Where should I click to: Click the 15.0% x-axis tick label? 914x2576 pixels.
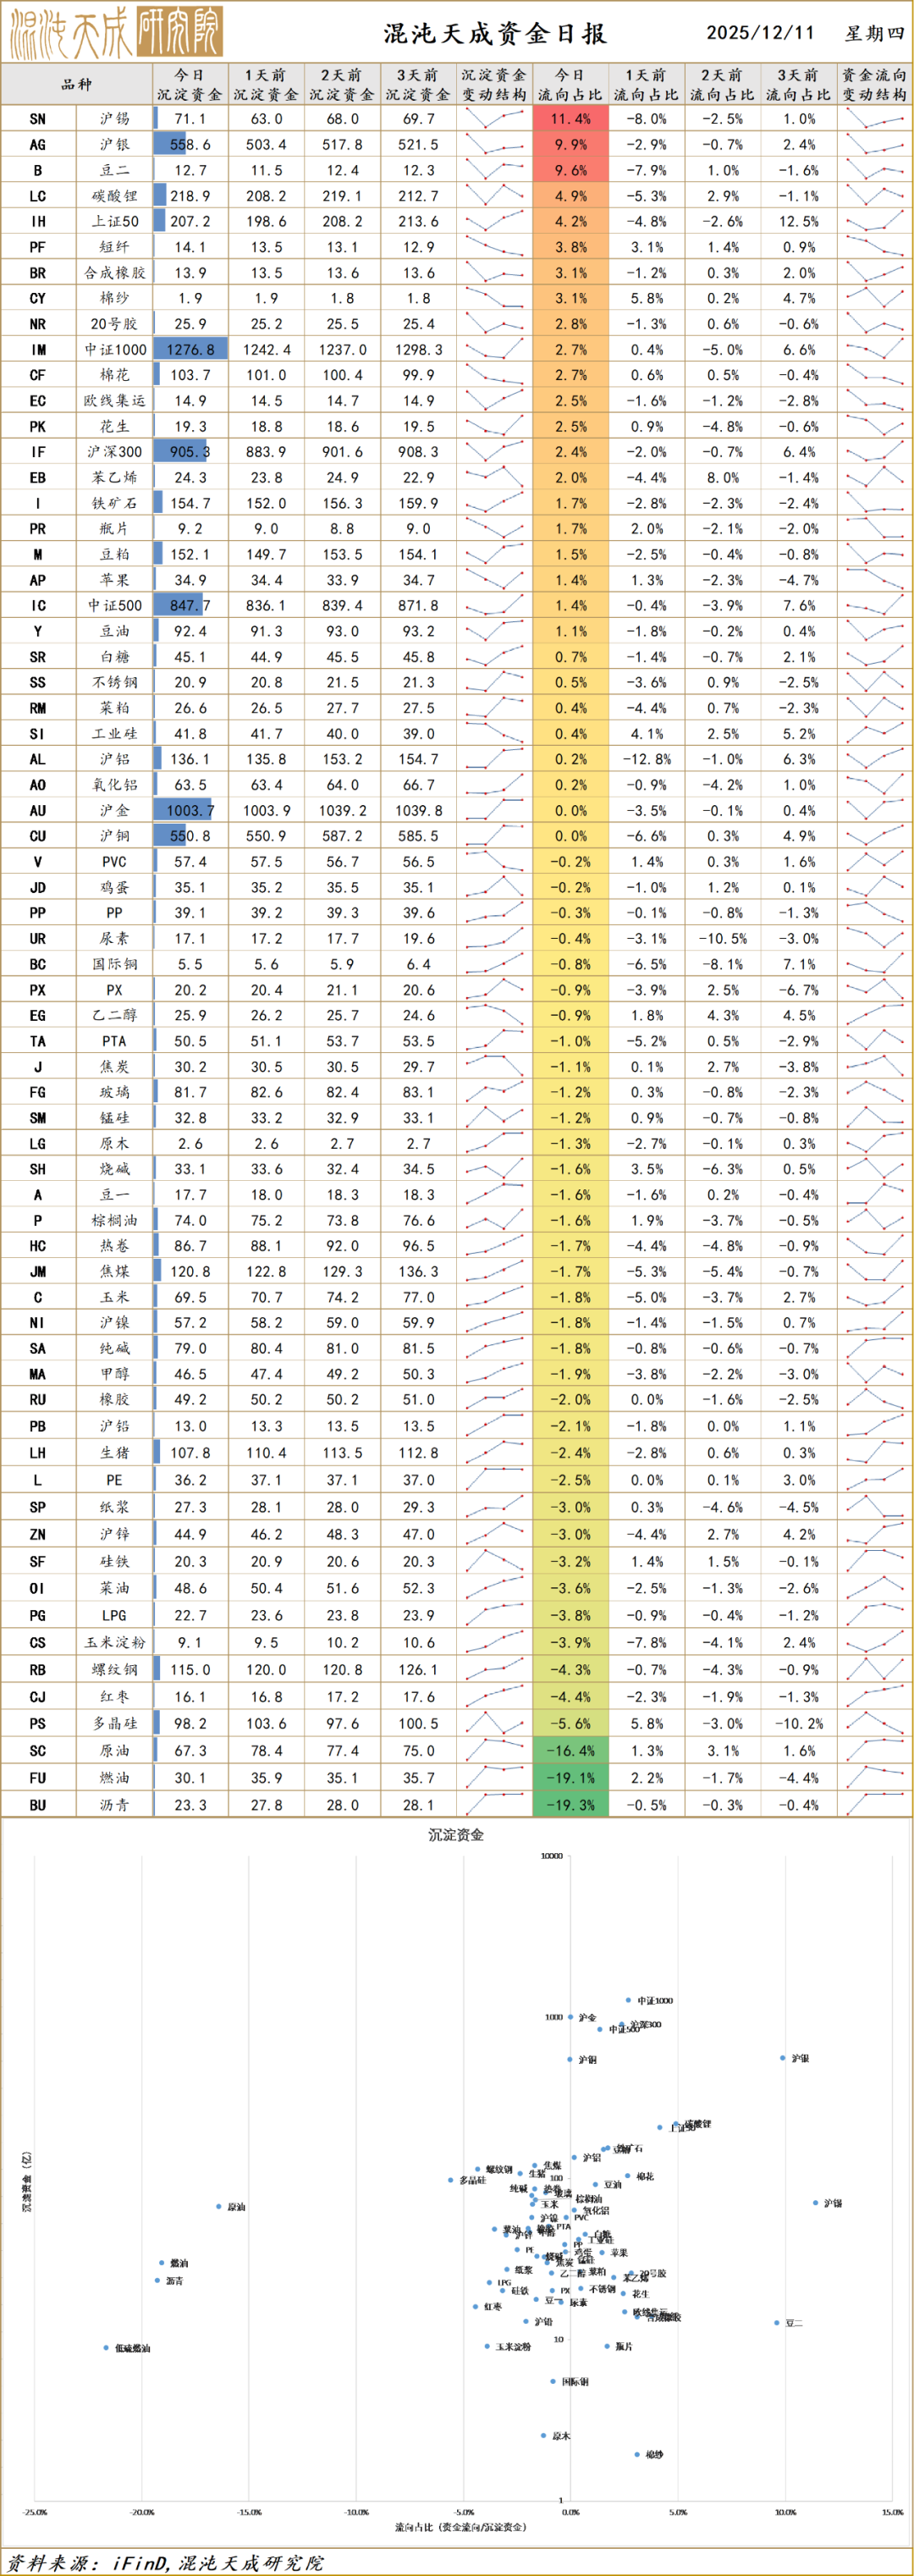coord(892,2511)
